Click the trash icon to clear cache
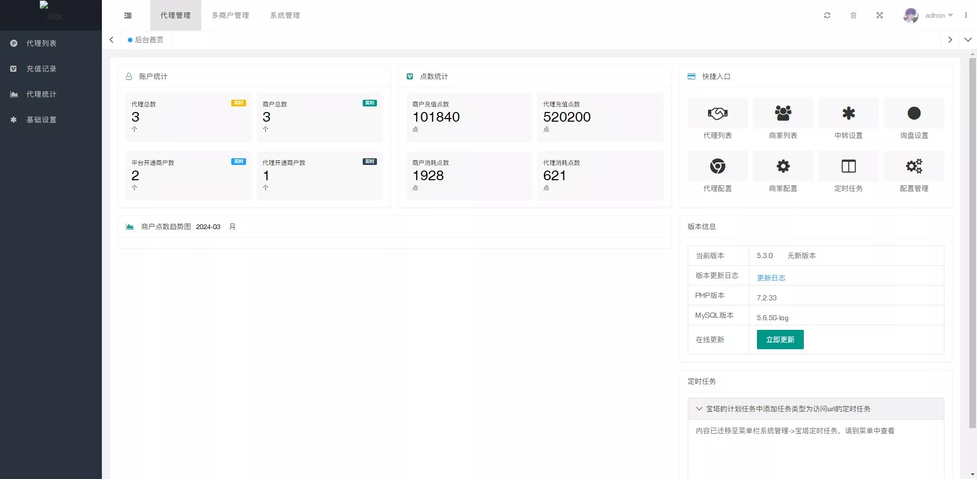The width and height of the screenshot is (977, 479). point(853,15)
